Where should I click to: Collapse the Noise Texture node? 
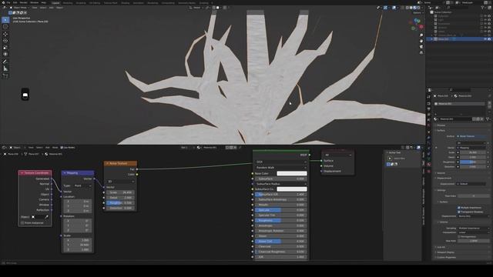pyautogui.click(x=107, y=163)
